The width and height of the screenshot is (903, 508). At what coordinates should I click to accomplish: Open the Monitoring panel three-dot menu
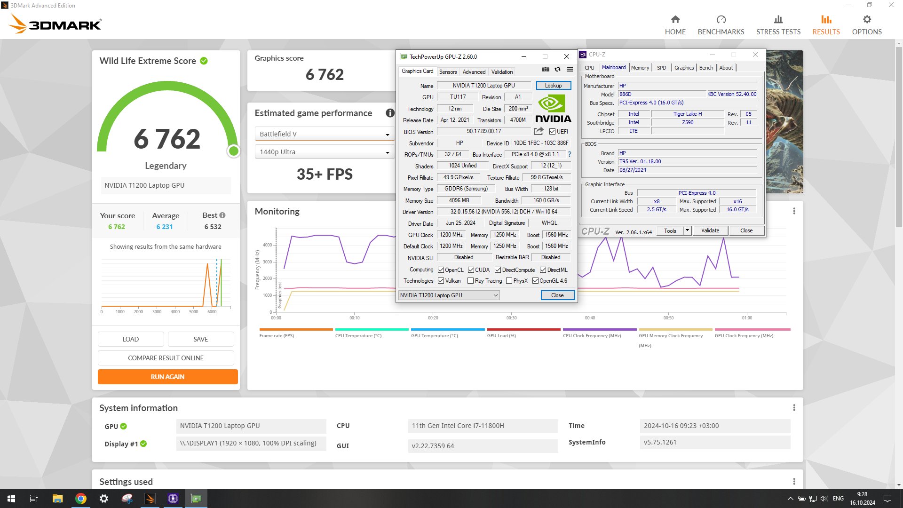tap(794, 211)
